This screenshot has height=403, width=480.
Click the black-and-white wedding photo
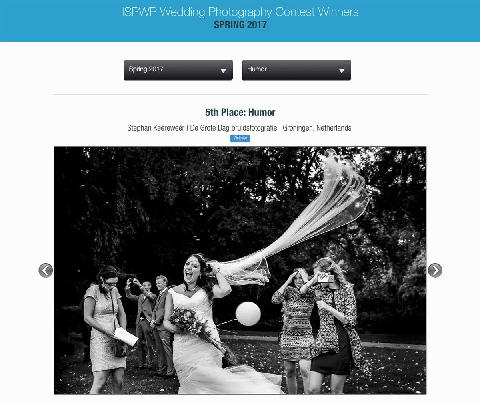(240, 270)
